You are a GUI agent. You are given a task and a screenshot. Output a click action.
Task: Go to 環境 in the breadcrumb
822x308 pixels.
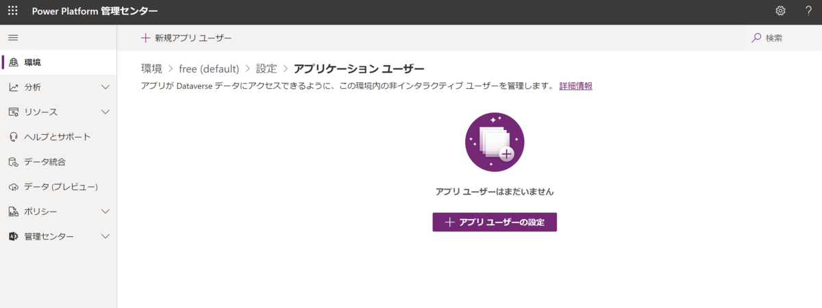point(151,68)
